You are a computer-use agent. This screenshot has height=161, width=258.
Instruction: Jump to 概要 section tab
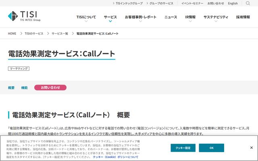(x=11, y=88)
